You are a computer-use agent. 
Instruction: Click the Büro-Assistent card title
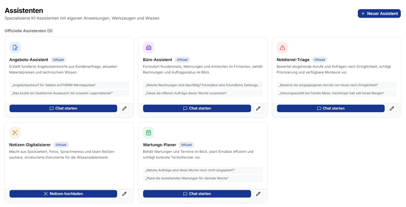(x=157, y=60)
